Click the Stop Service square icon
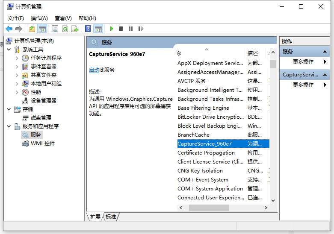The height and width of the screenshot is (234, 334). click(x=121, y=29)
